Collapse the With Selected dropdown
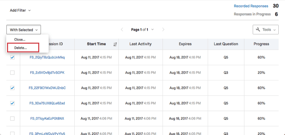 click(x=23, y=30)
